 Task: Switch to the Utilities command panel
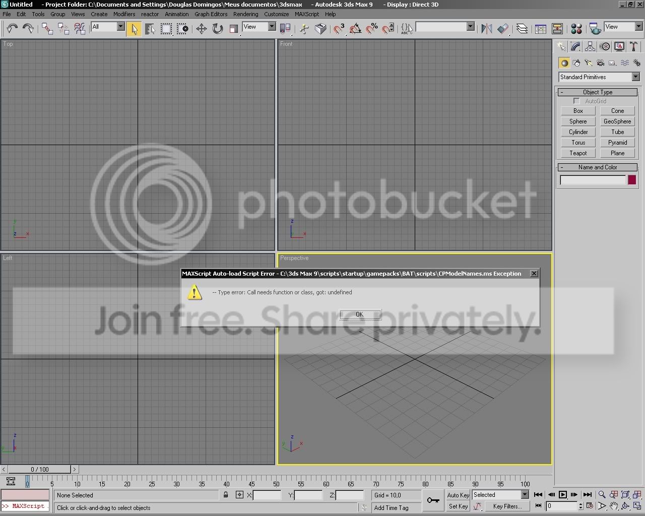[x=634, y=47]
